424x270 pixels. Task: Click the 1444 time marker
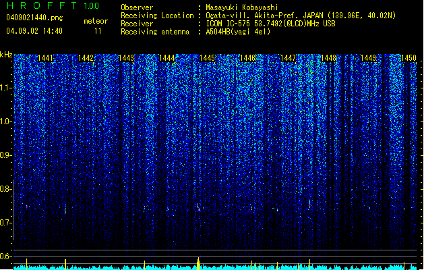pos(167,58)
